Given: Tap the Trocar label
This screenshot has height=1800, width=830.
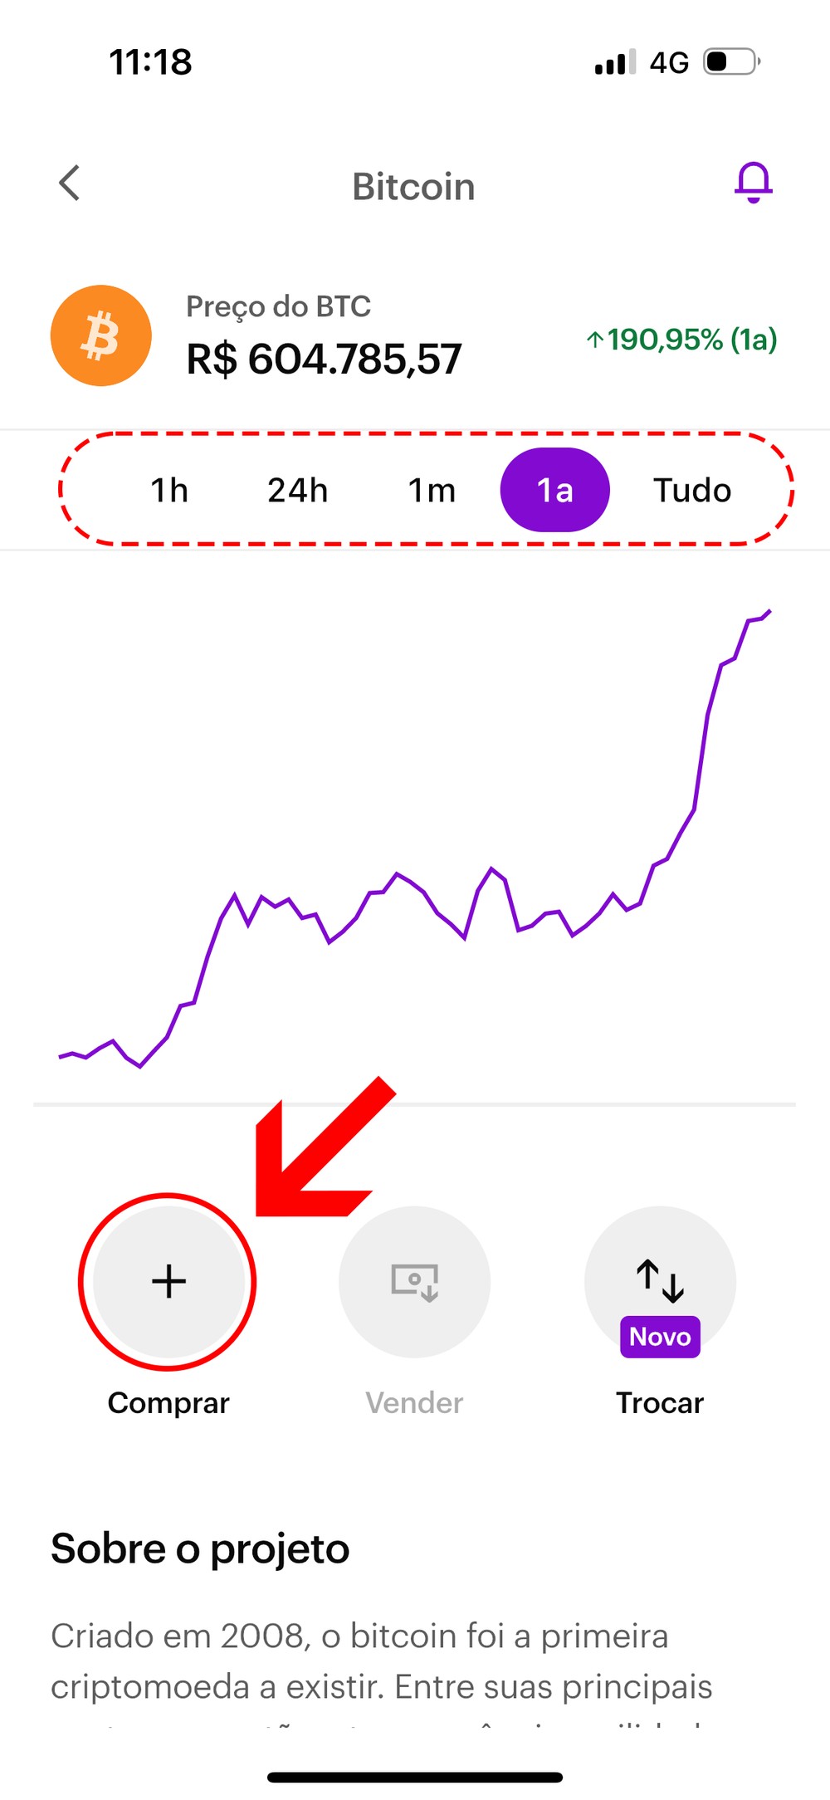Looking at the screenshot, I should 660,1403.
